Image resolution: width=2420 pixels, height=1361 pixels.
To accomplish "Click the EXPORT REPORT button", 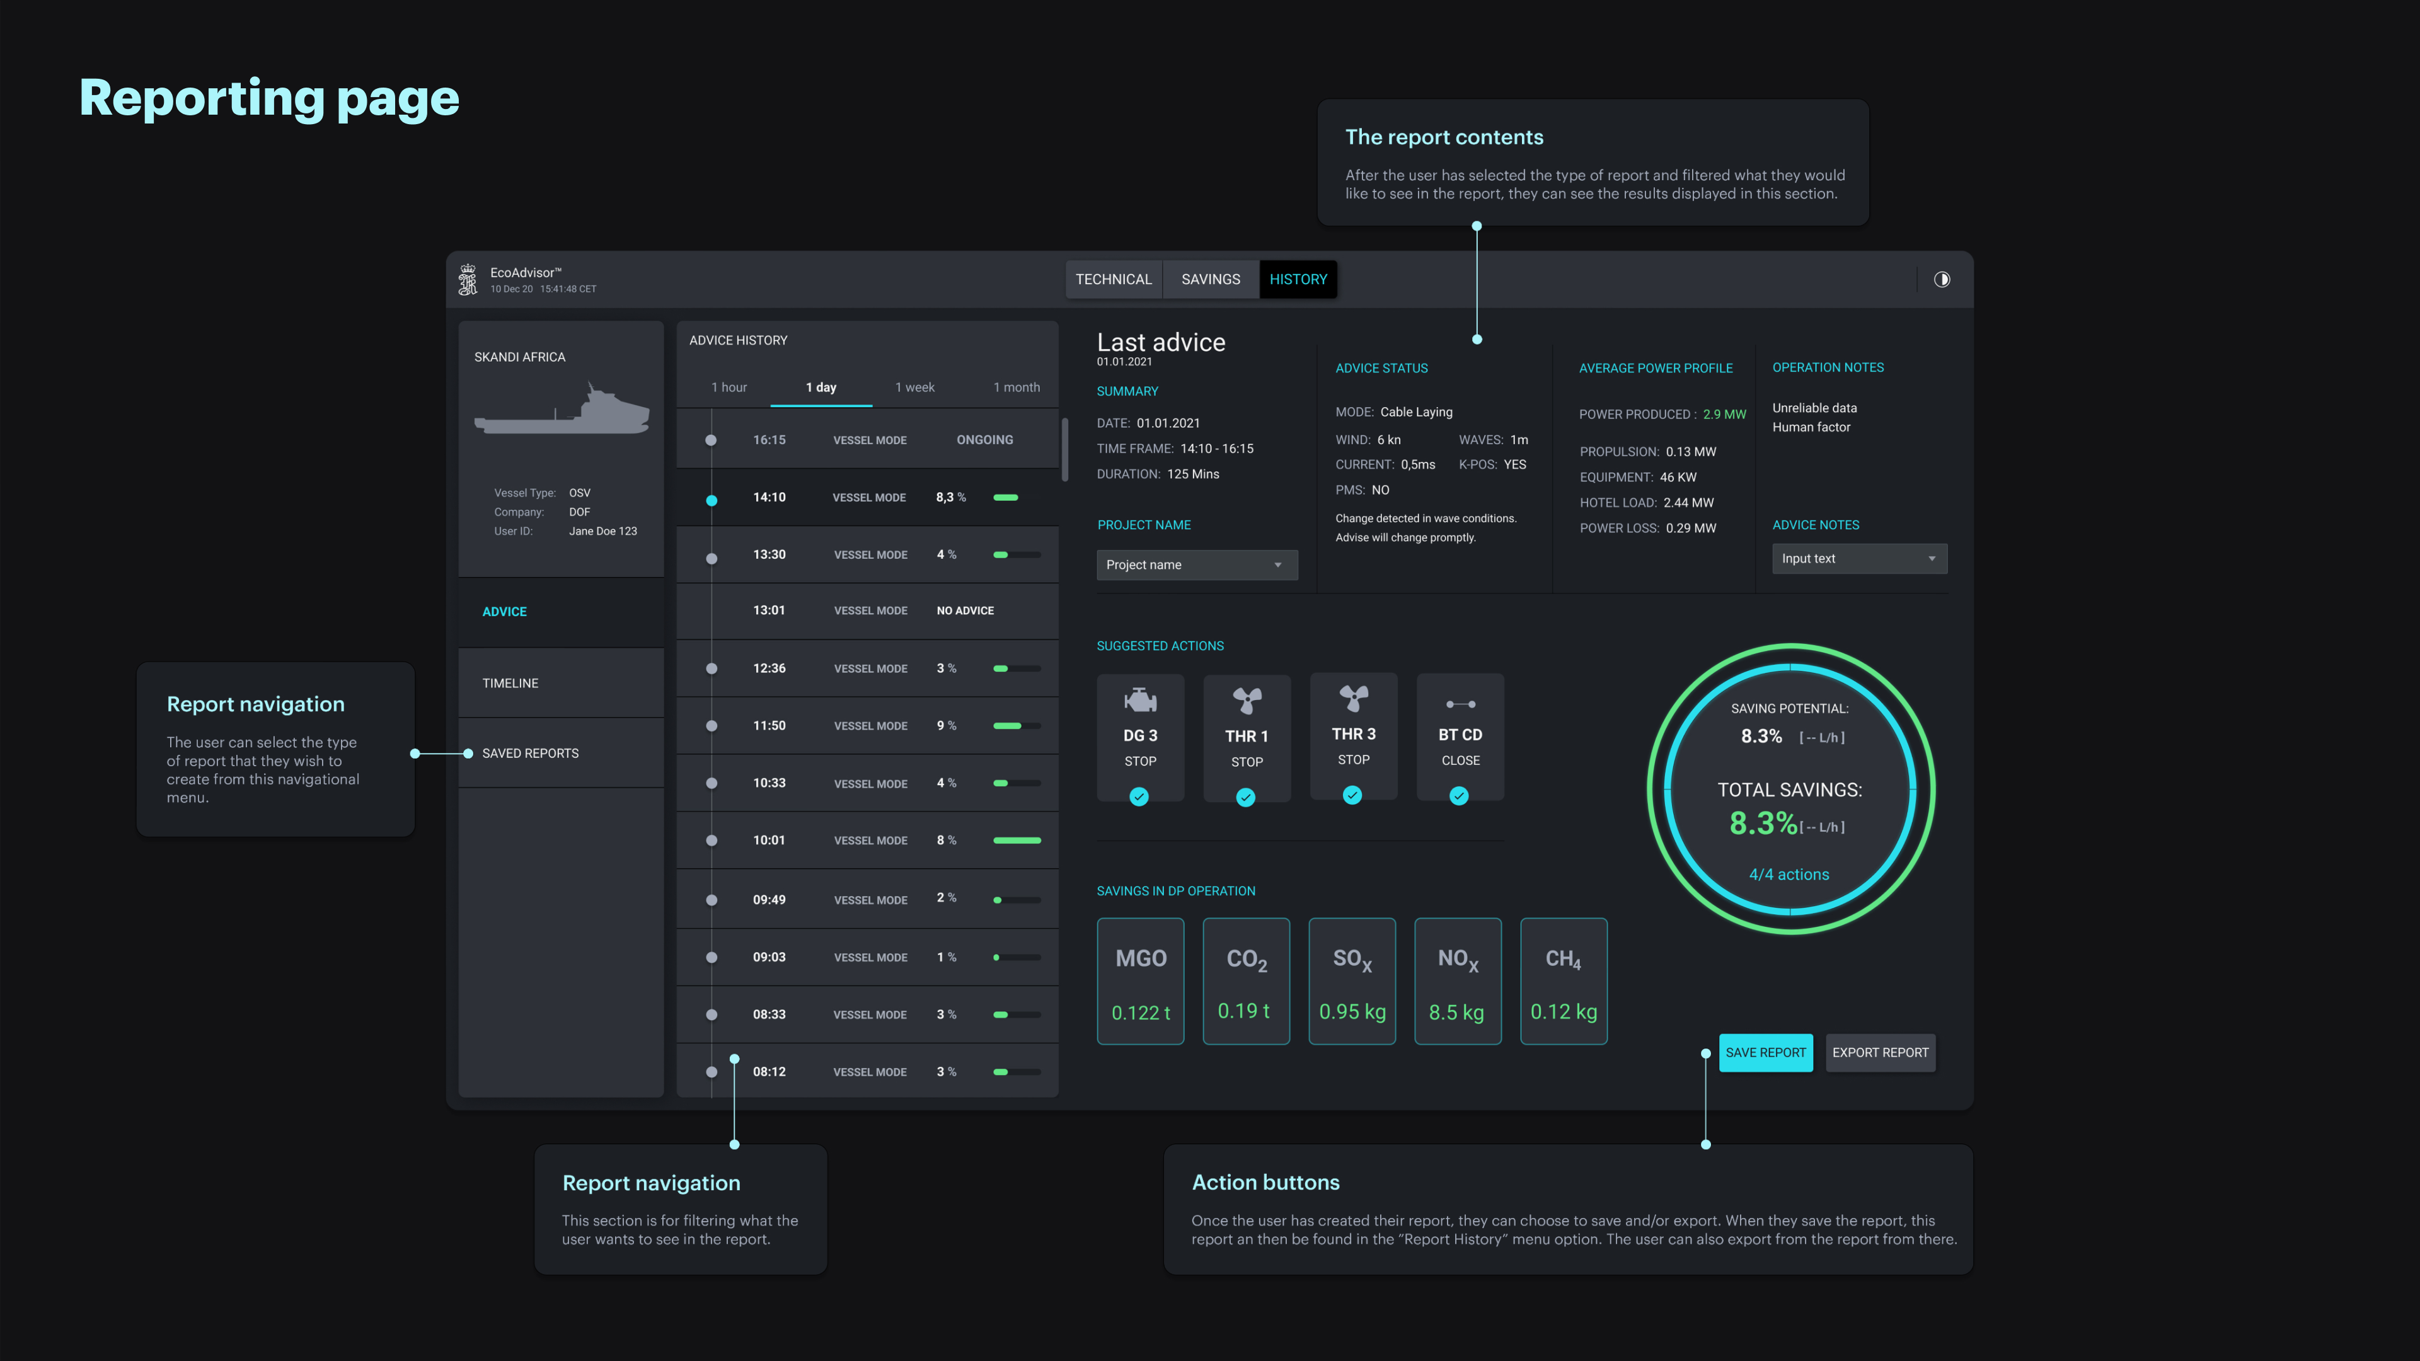I will pos(1880,1053).
